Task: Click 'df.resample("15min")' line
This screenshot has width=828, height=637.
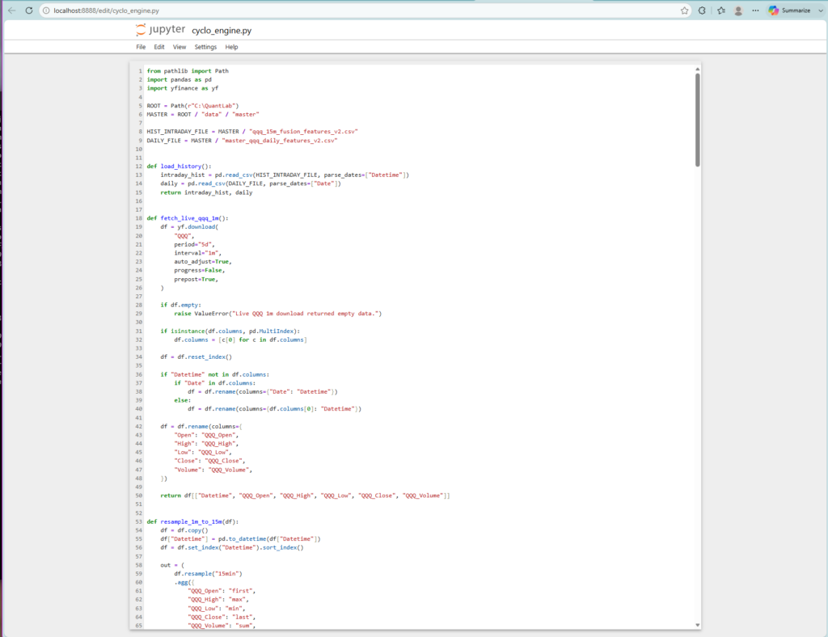Action: pos(208,573)
